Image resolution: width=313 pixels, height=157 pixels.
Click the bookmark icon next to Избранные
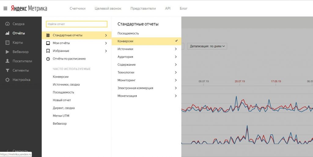[48, 51]
